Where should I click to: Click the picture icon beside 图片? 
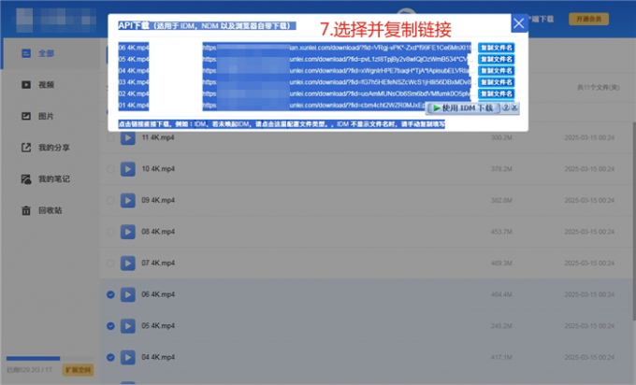pyautogui.click(x=26, y=116)
